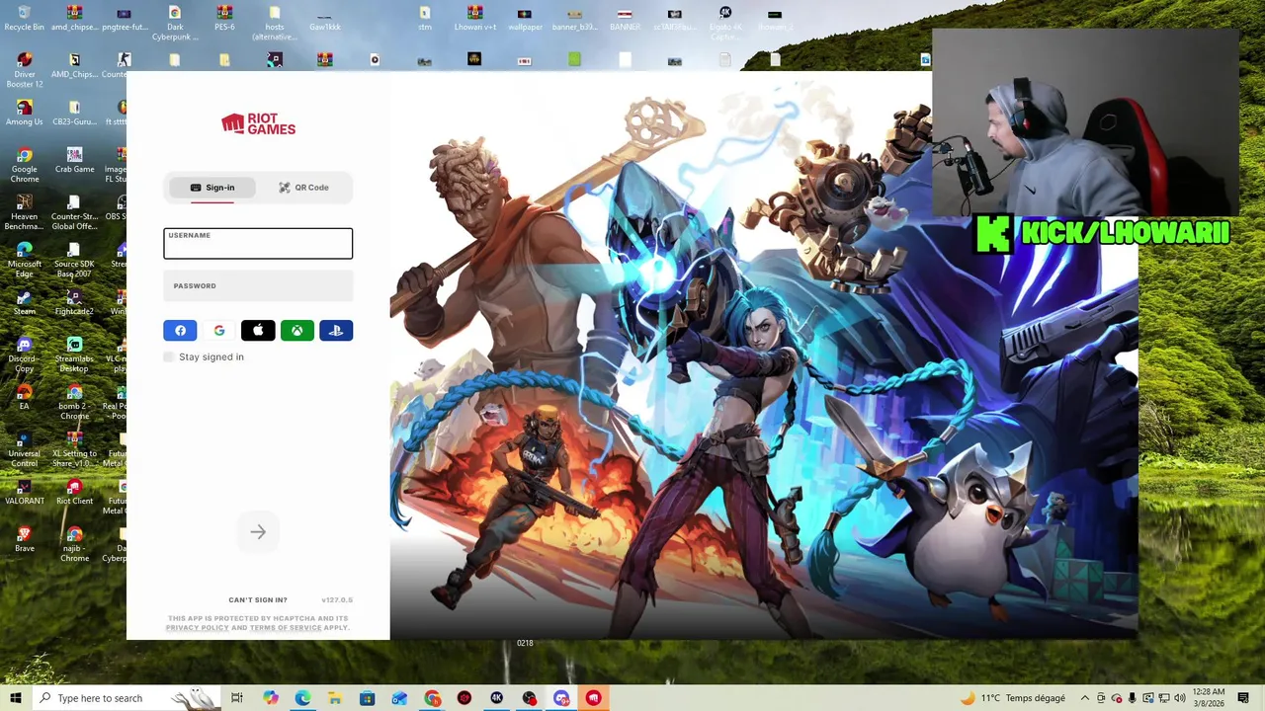Open the EA desktop shortcut
1265x711 pixels.
click(x=24, y=397)
